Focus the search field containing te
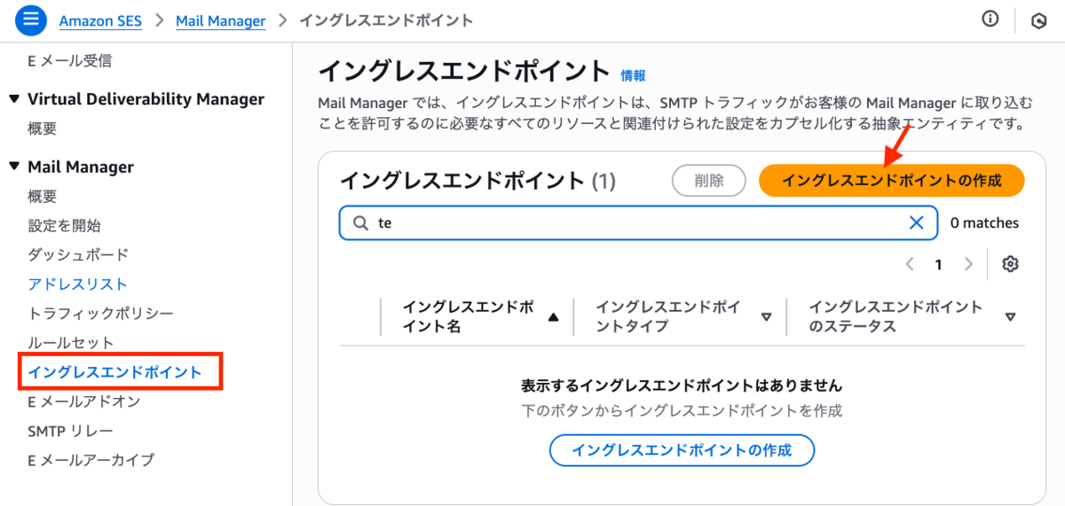This screenshot has height=506, width=1065. [x=621, y=223]
